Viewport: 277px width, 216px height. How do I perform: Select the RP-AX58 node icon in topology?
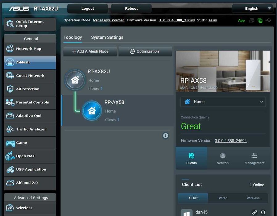(92, 111)
